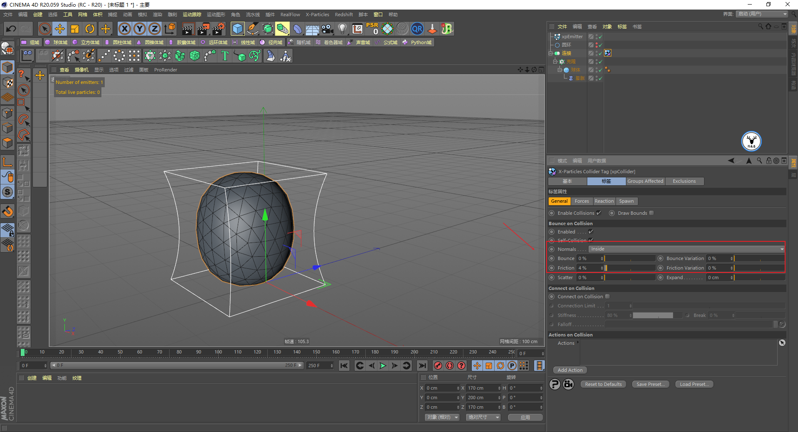Click the Light object icon
This screenshot has height=432, width=798.
342,29
